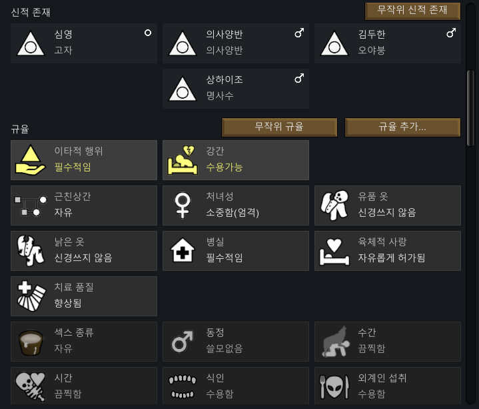This screenshot has height=409, width=479.
Task: Select the 상하이조 deity entry
Action: point(236,89)
